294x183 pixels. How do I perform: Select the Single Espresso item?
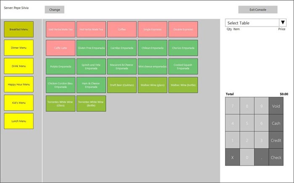click(x=152, y=29)
